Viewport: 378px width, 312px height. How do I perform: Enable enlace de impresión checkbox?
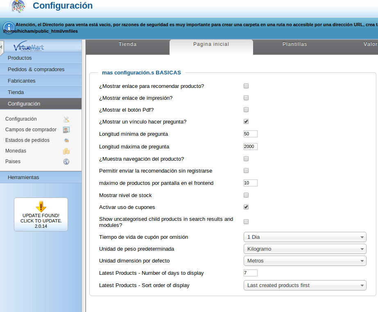246,98
